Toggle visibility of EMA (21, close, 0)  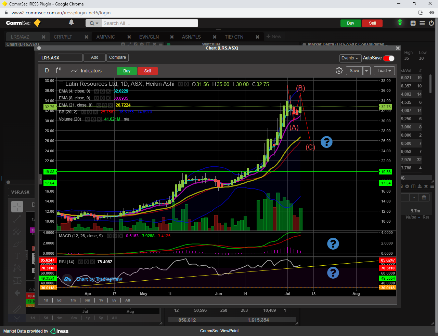99,105
